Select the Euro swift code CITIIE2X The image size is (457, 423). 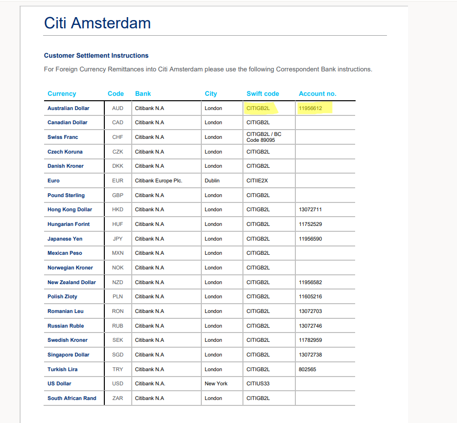(x=257, y=180)
